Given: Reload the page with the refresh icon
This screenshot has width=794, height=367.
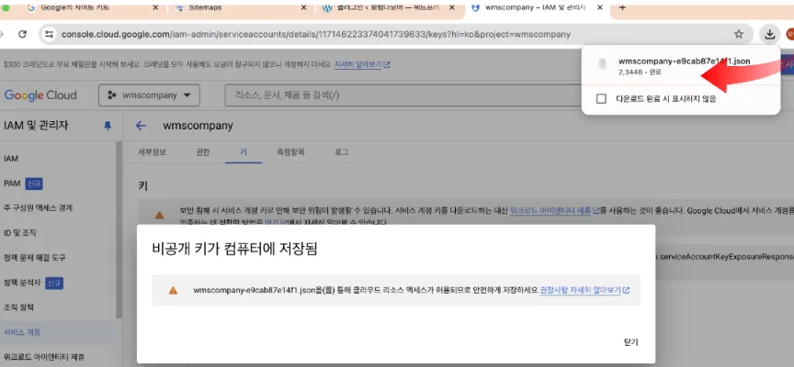Looking at the screenshot, I should pos(22,34).
